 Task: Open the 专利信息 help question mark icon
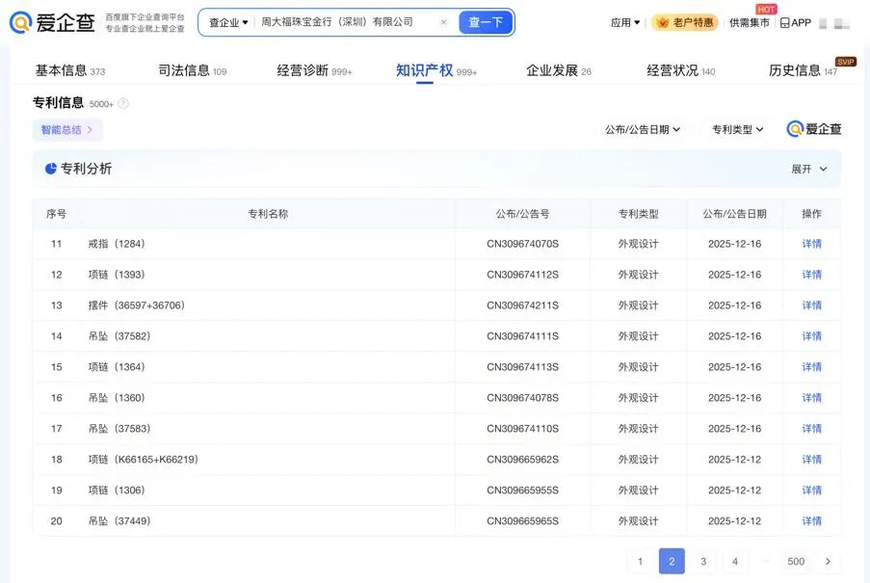pos(125,102)
